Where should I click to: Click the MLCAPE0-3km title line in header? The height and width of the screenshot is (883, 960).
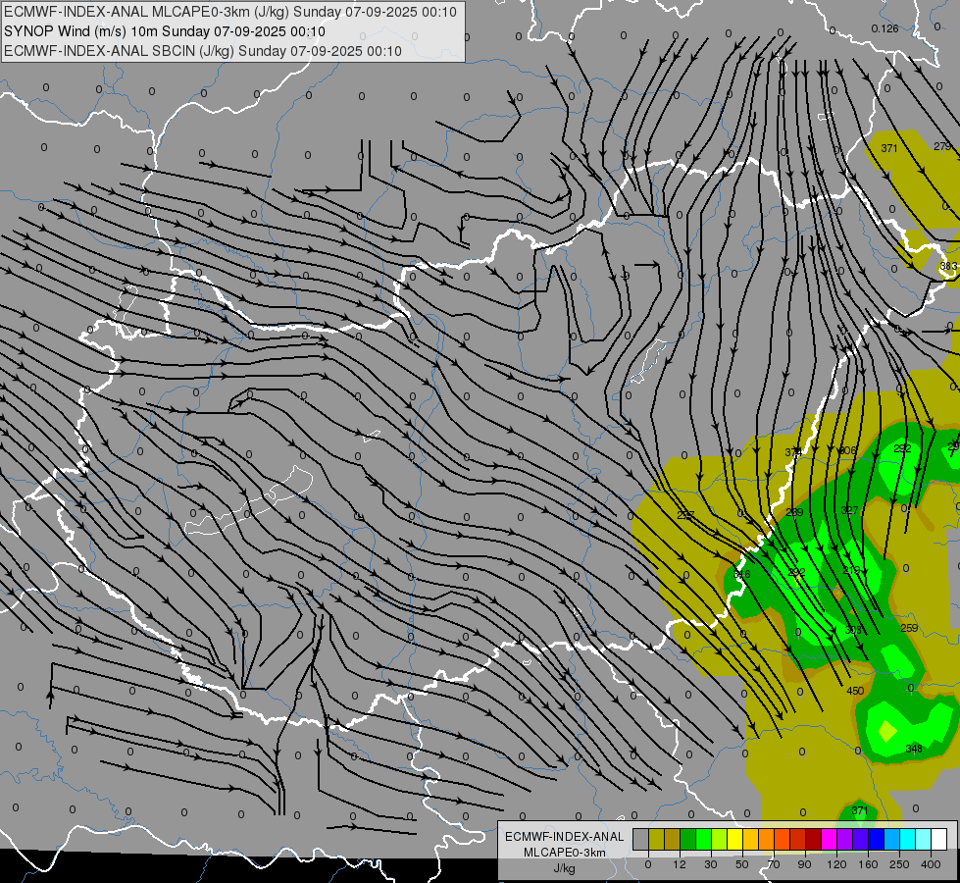point(230,12)
